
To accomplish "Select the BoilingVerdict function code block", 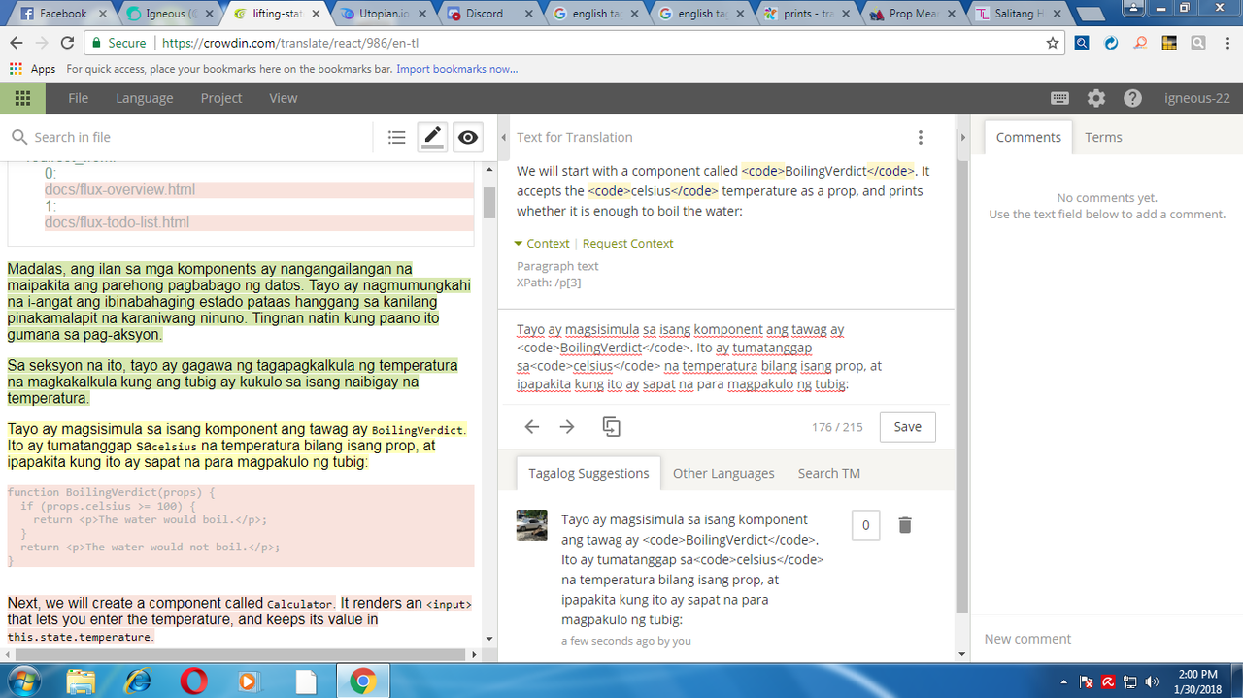I will tap(240, 526).
